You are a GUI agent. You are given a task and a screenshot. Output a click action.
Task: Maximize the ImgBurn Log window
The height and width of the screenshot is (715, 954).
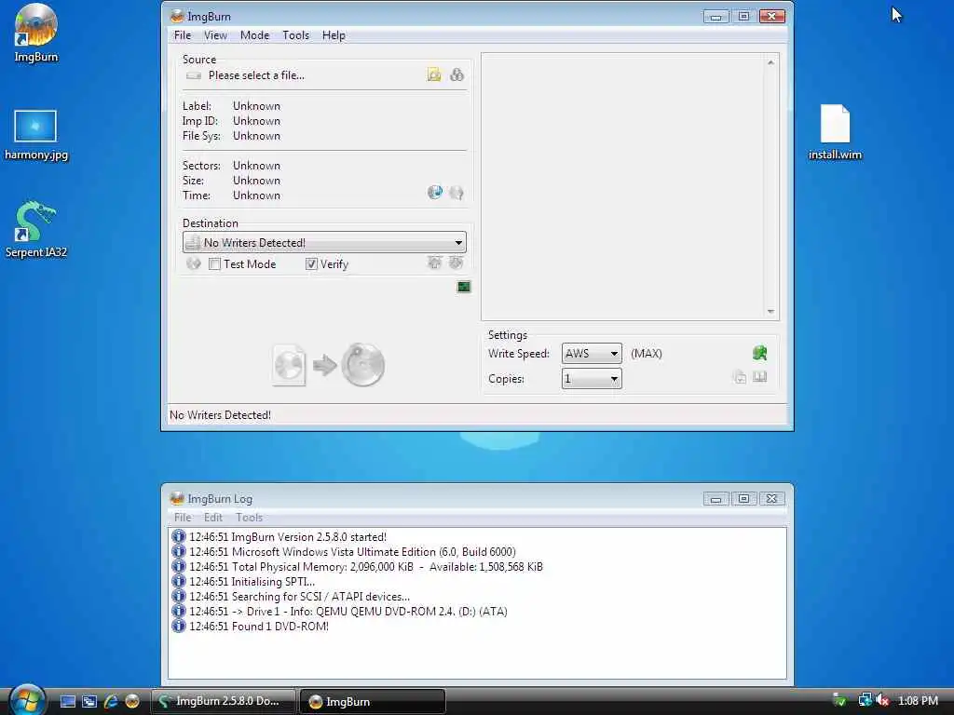743,499
